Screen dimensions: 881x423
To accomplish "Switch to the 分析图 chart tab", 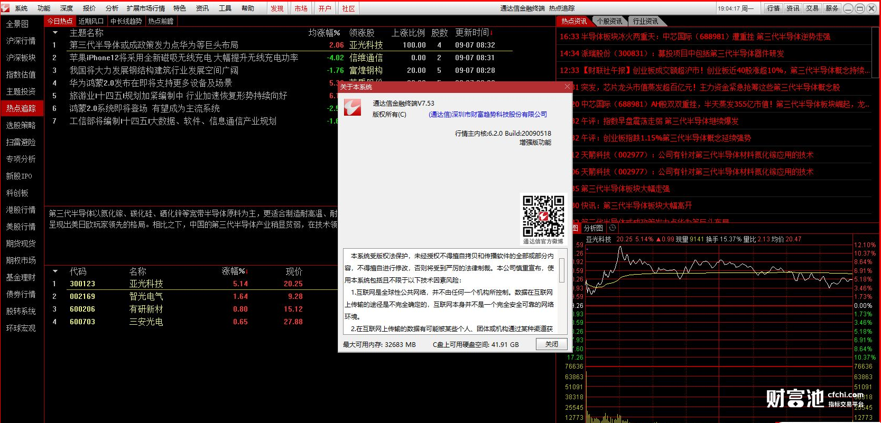I will [593, 228].
